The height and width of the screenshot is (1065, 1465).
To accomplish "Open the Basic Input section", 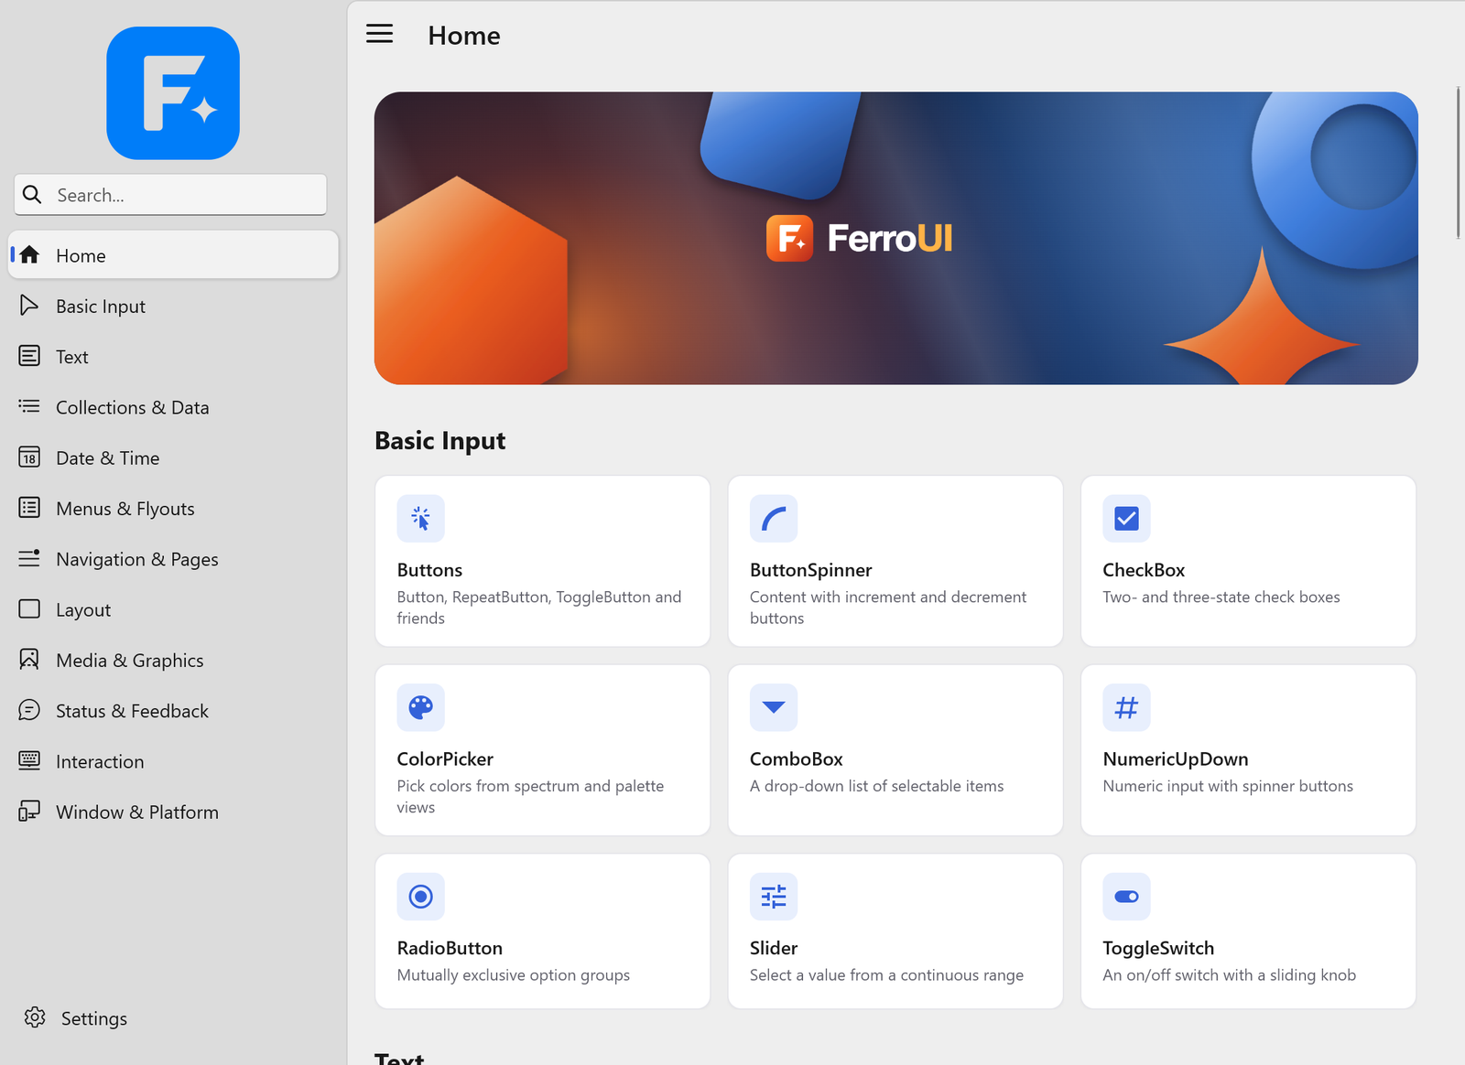I will pyautogui.click(x=173, y=306).
